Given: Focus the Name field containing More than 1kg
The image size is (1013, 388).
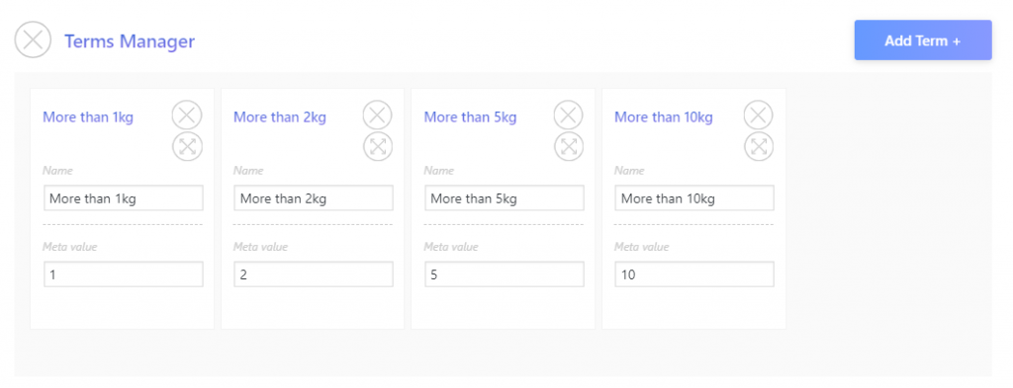Looking at the screenshot, I should tap(124, 198).
